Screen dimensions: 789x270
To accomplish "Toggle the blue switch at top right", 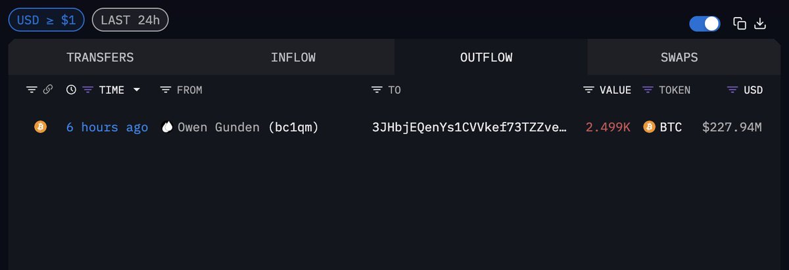I will [705, 24].
